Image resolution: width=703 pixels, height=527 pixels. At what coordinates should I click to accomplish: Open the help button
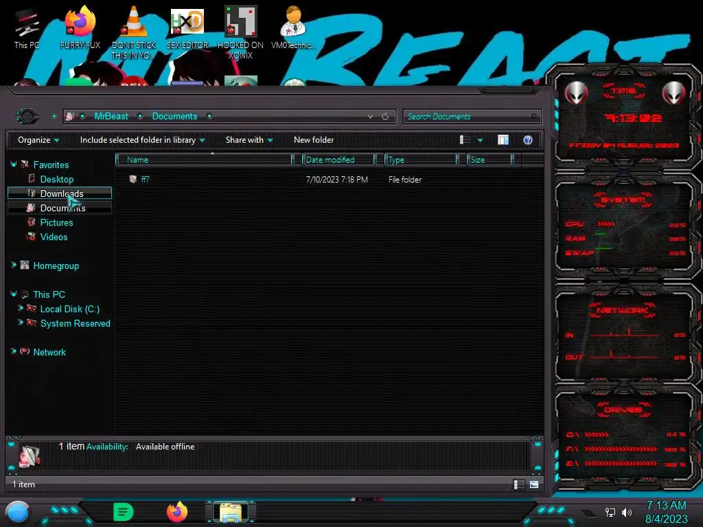point(528,140)
